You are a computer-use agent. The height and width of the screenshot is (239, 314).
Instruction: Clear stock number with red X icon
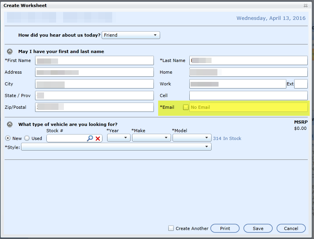click(98, 138)
